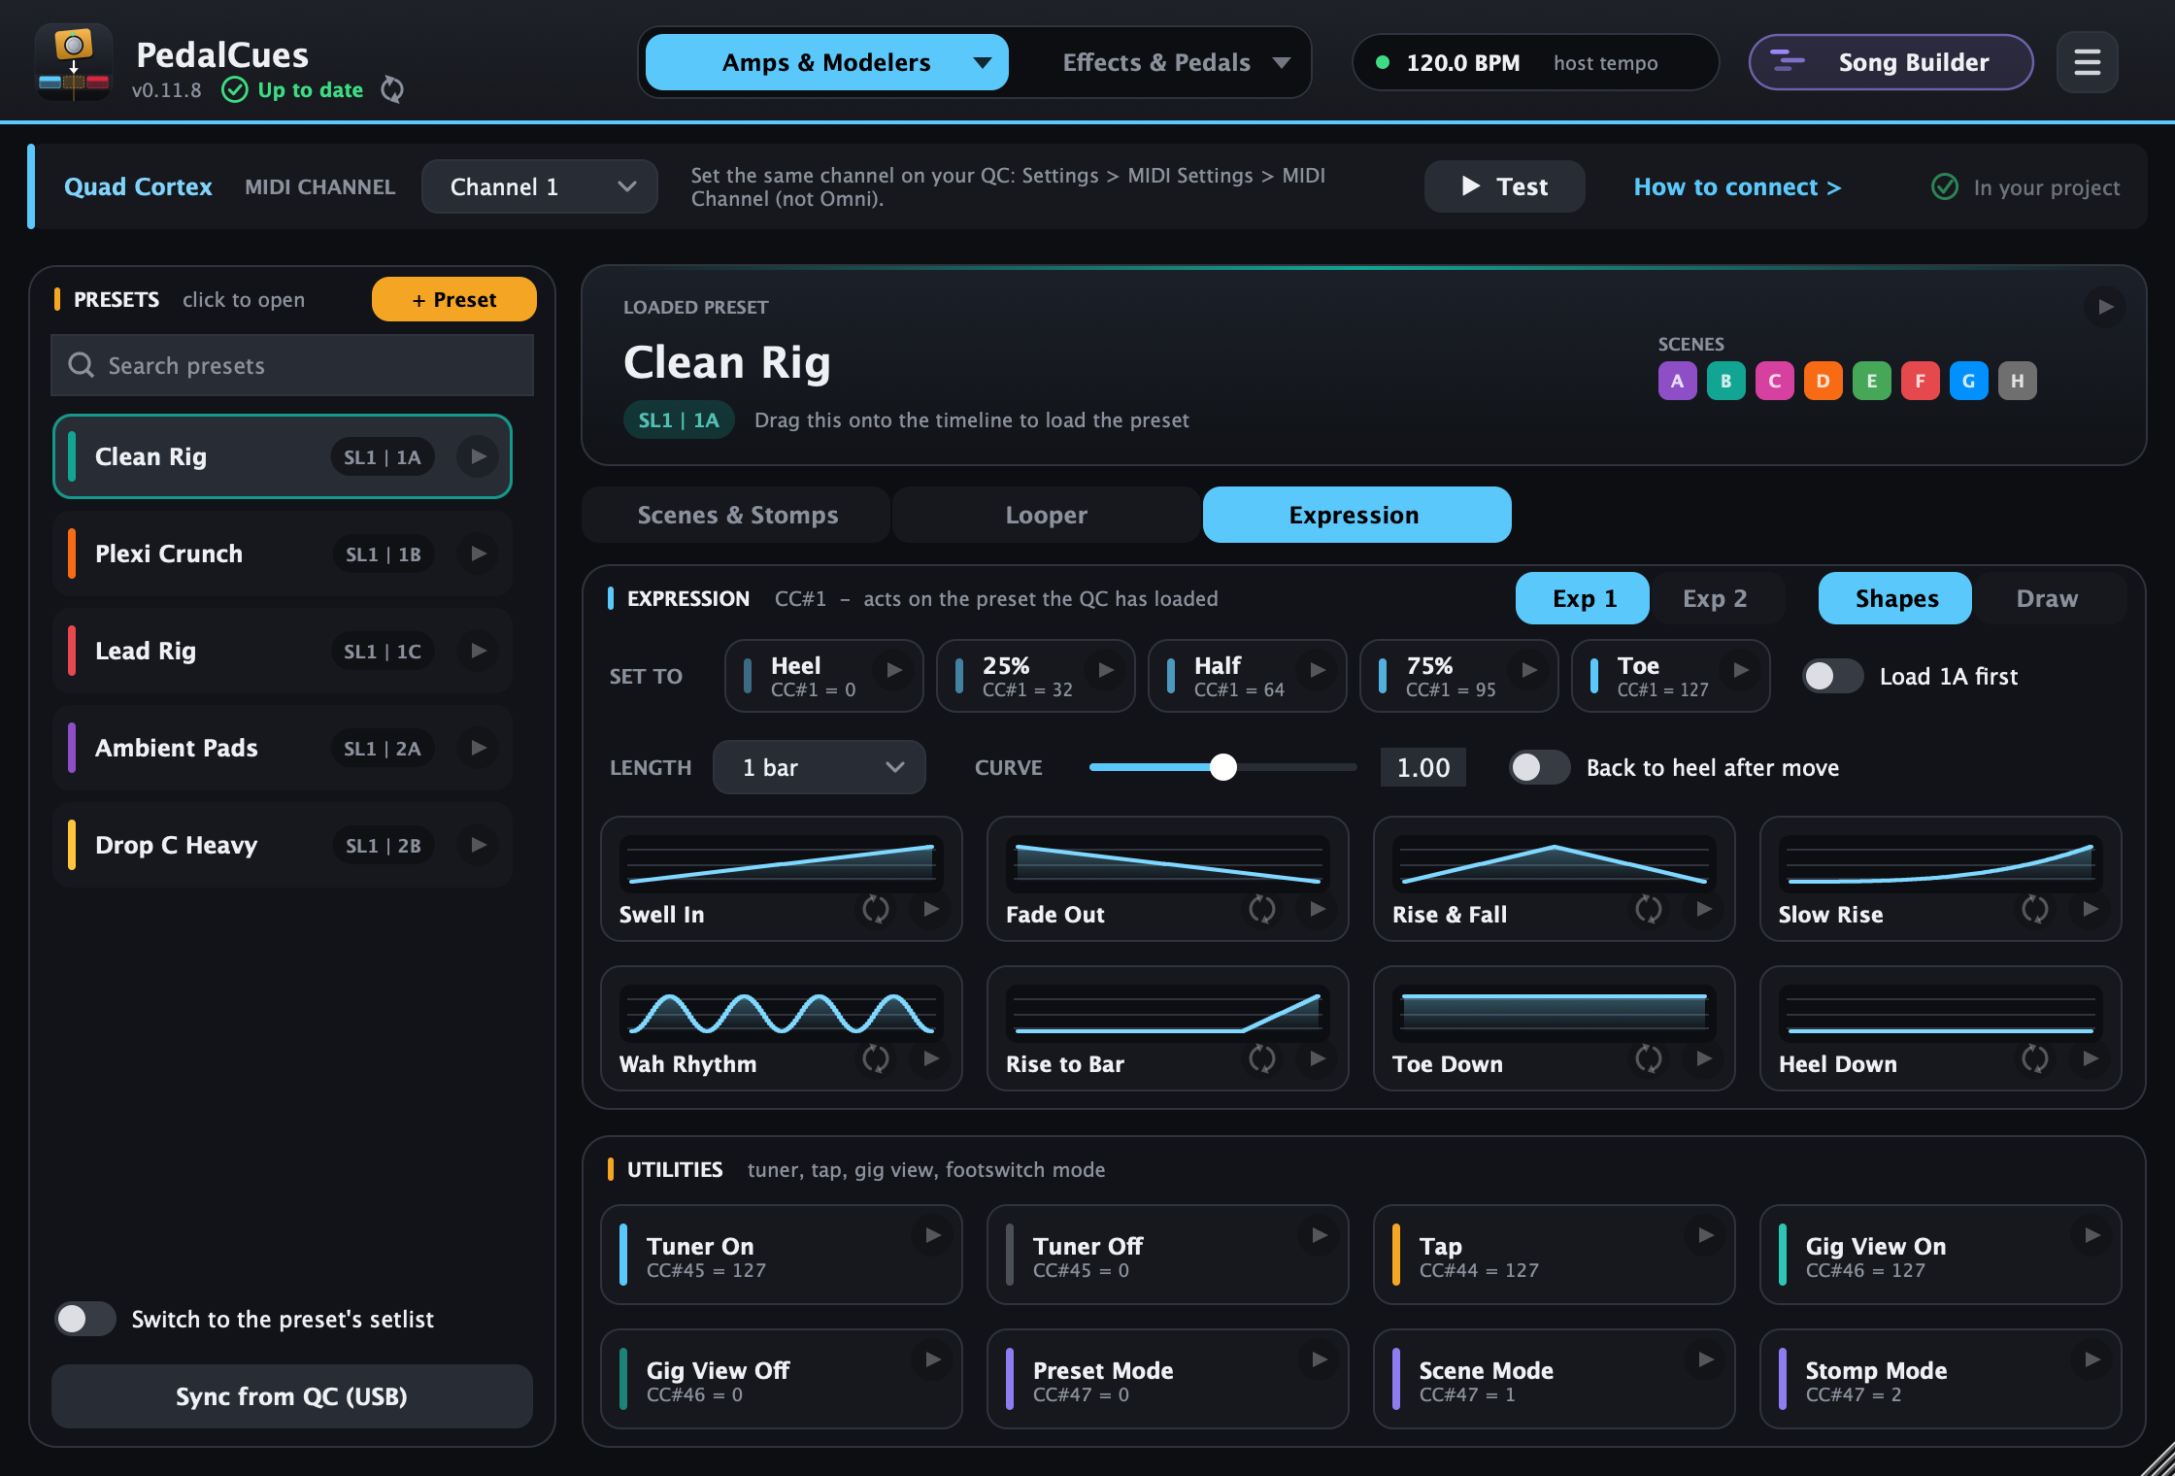Click the Search presets field
The width and height of the screenshot is (2175, 1476).
[292, 365]
